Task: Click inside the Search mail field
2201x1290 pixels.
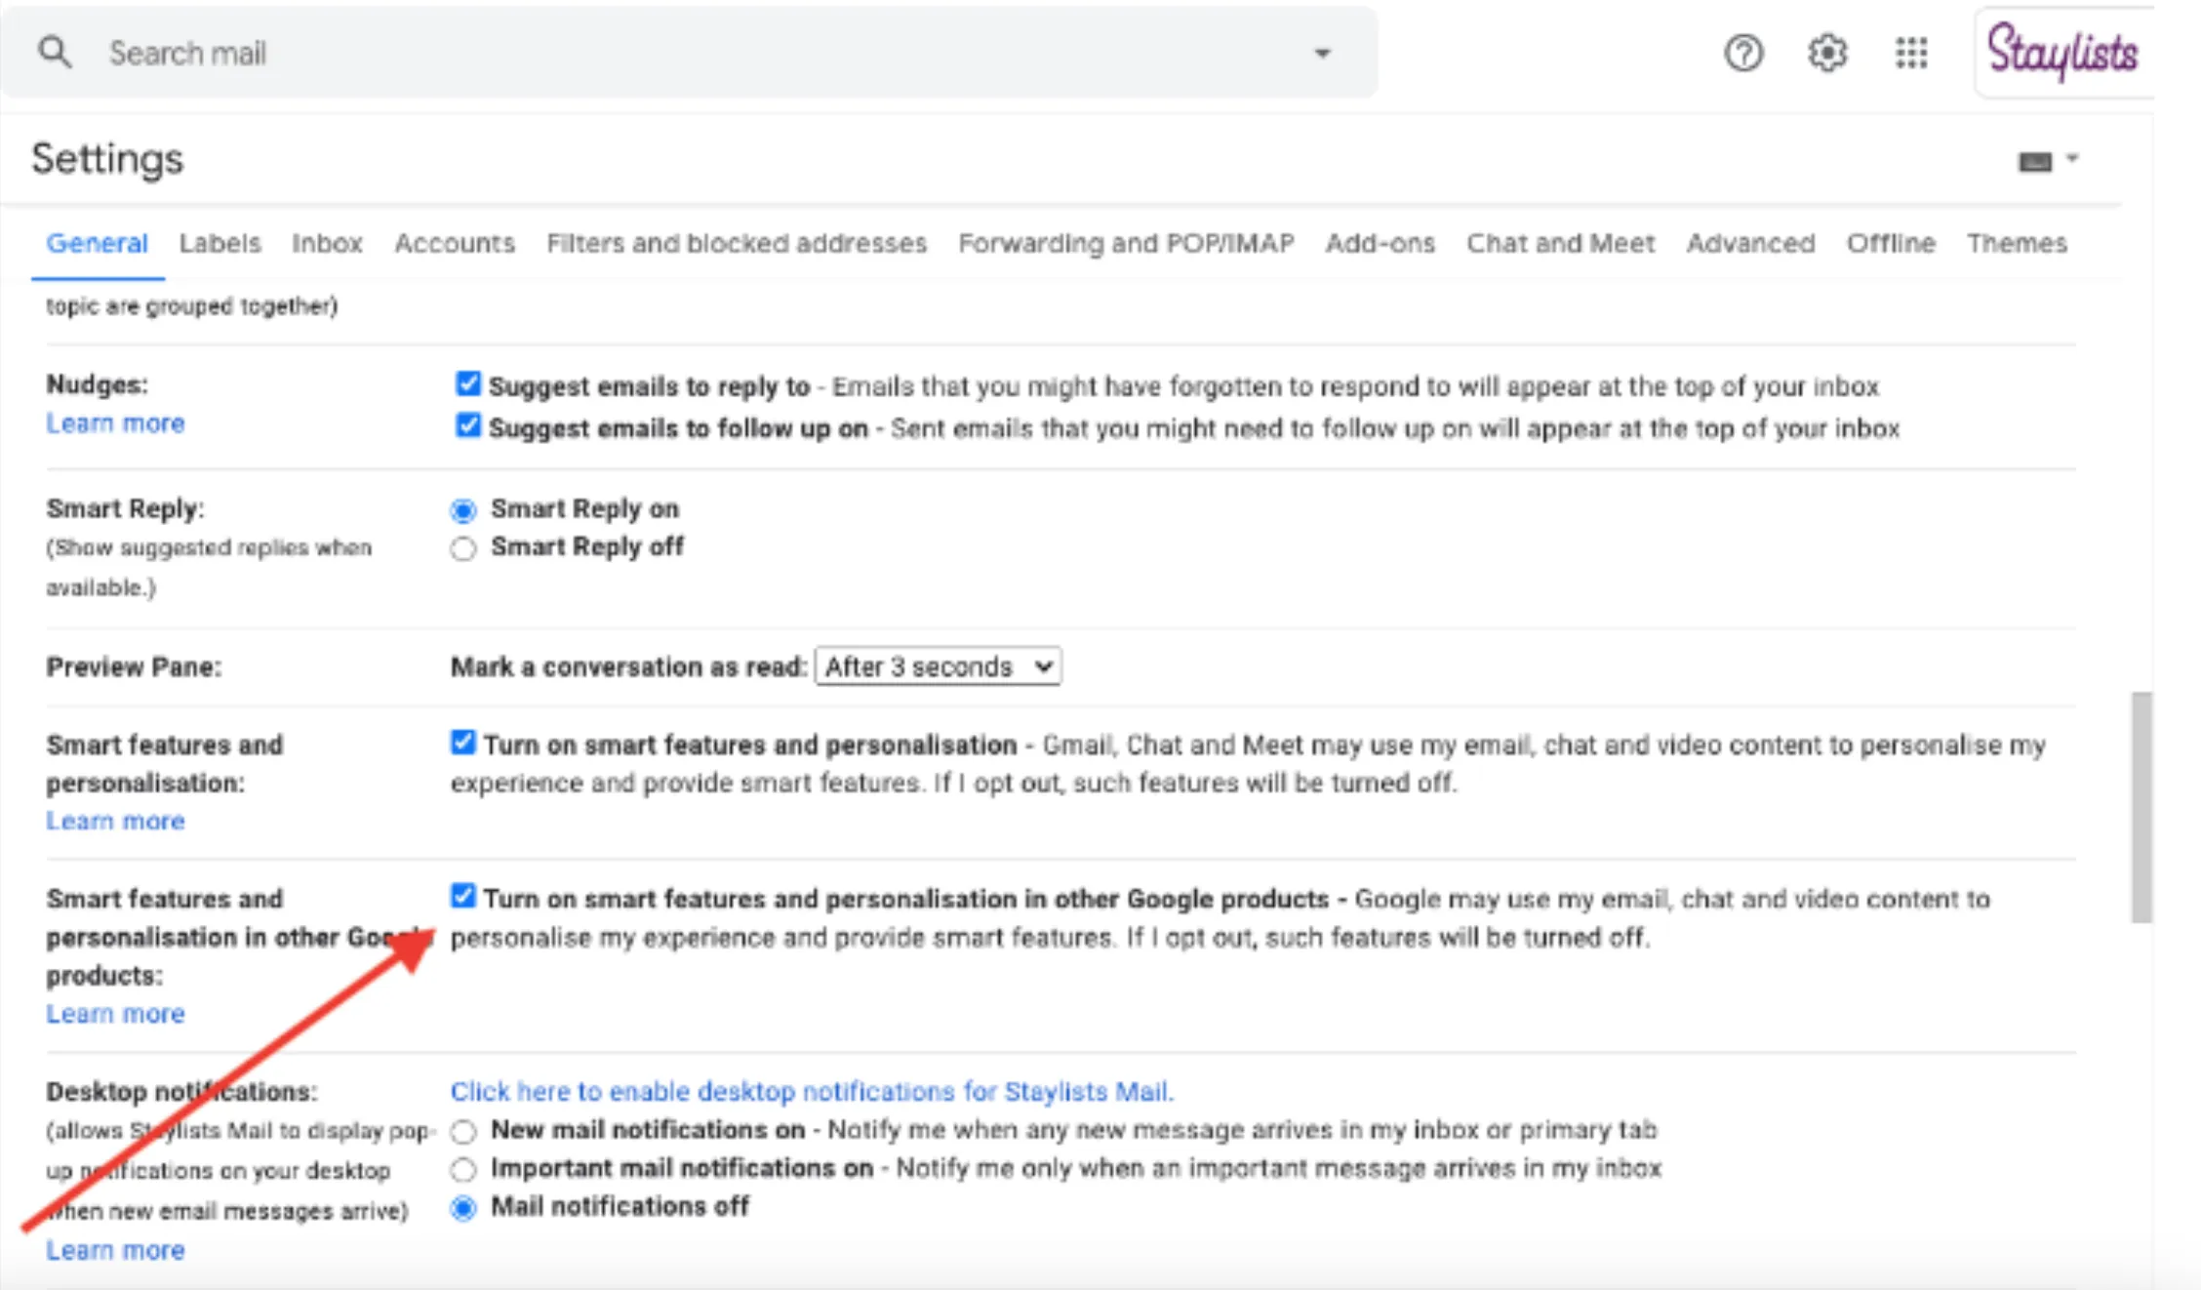Action: (x=390, y=52)
